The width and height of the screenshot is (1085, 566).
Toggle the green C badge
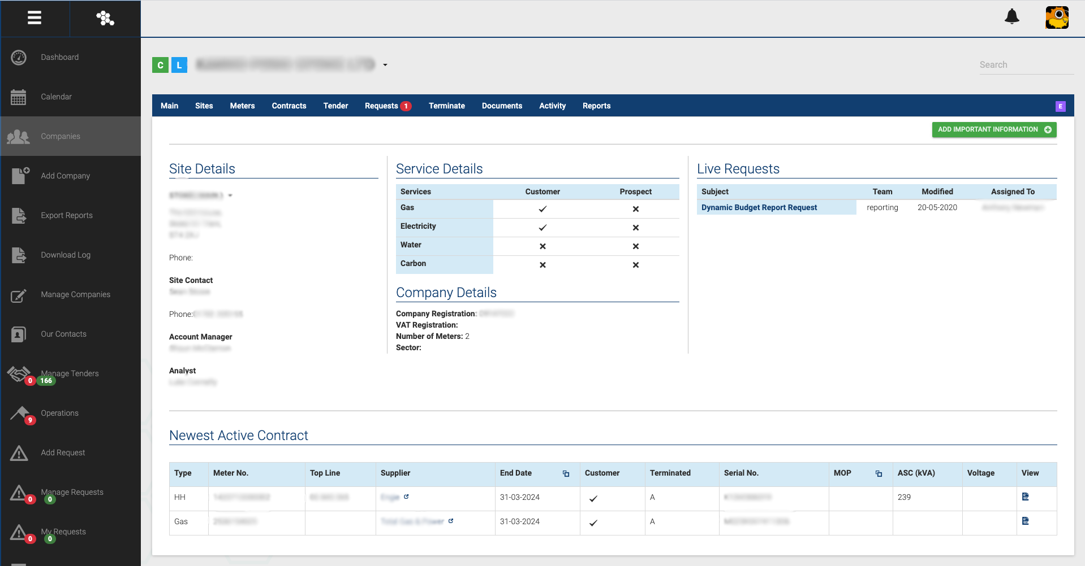coord(160,65)
